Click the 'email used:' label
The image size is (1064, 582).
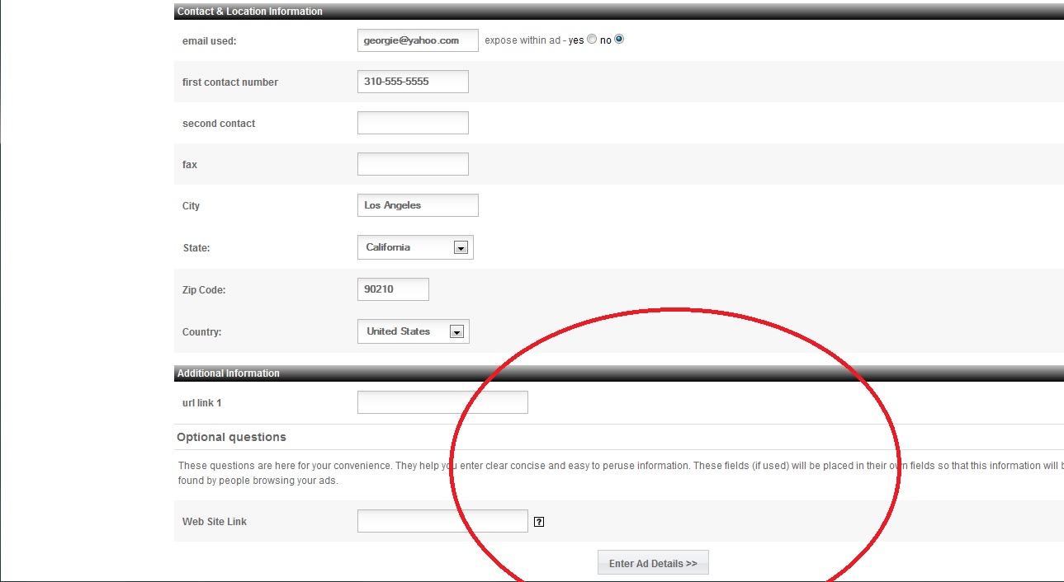(x=209, y=41)
